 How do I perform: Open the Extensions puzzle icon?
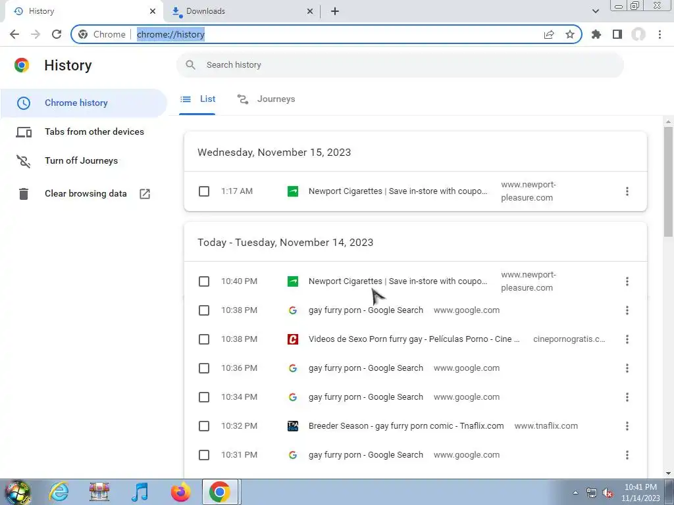click(596, 34)
